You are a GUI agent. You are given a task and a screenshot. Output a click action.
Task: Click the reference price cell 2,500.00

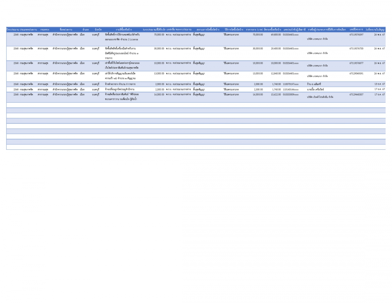258,89
